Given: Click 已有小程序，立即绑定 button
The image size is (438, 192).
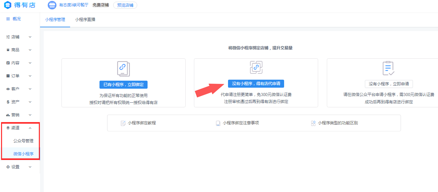Looking at the screenshot, I should click(124, 84).
